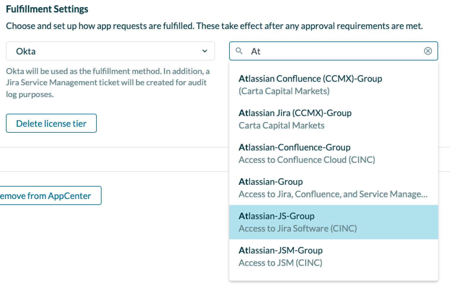Pick the Atlassian-Confluence-Group entry
450x292 pixels.
click(x=294, y=147)
